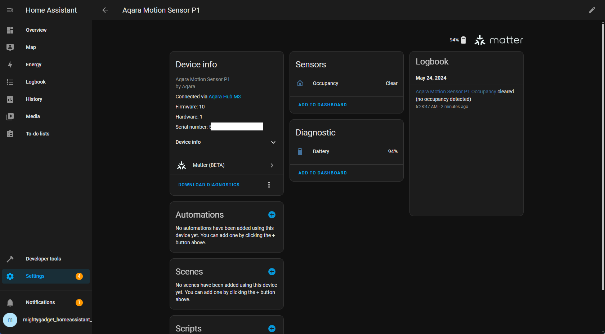Add a new script with plus icon
Image resolution: width=605 pixels, height=334 pixels.
pyautogui.click(x=272, y=329)
